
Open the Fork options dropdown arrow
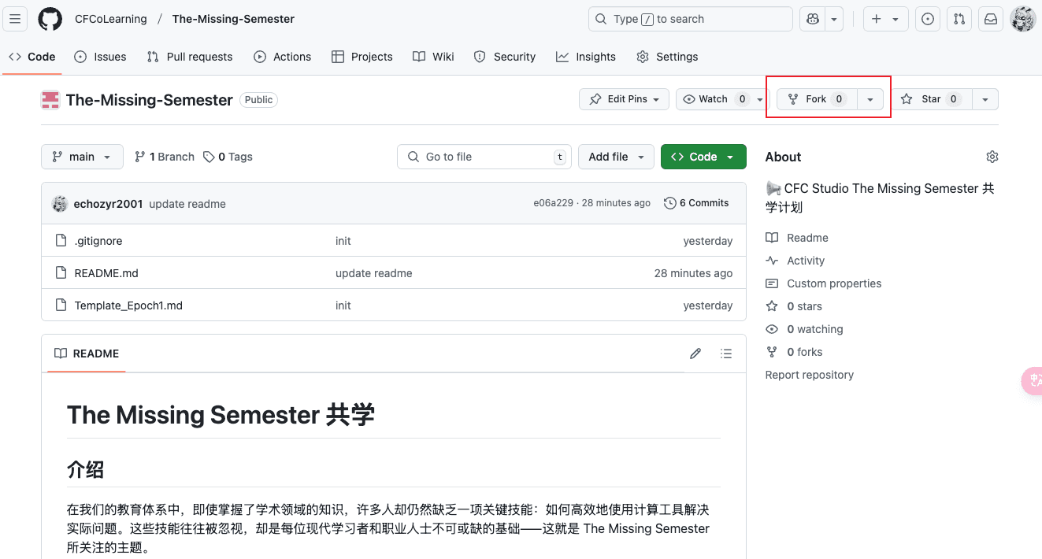(870, 99)
